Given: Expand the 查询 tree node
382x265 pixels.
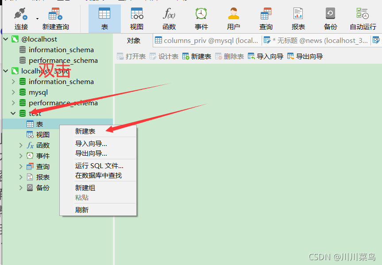Looking at the screenshot, I should [x=21, y=167].
